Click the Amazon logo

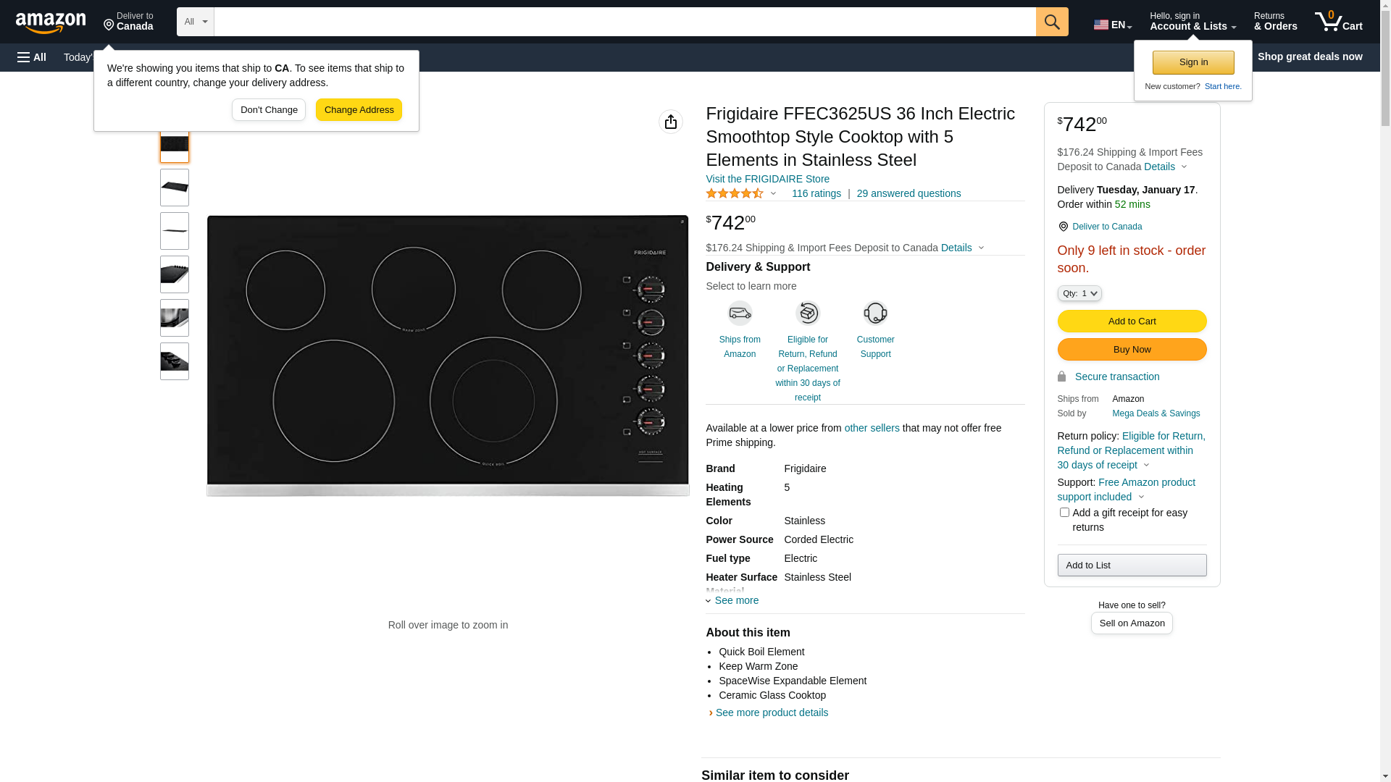pos(51,22)
